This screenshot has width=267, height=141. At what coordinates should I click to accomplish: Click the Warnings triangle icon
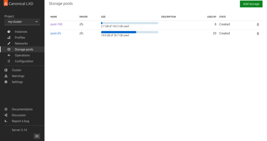tap(6, 76)
